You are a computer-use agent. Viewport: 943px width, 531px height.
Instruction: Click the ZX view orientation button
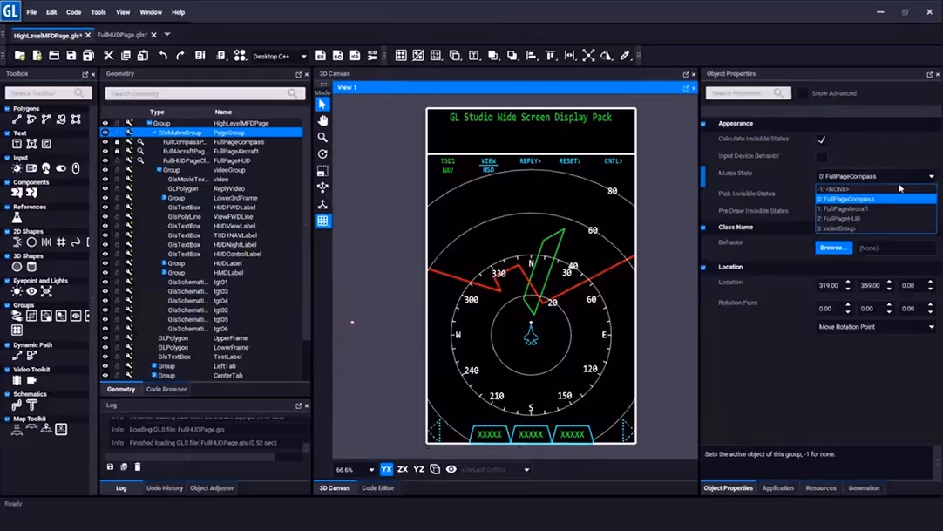[403, 470]
